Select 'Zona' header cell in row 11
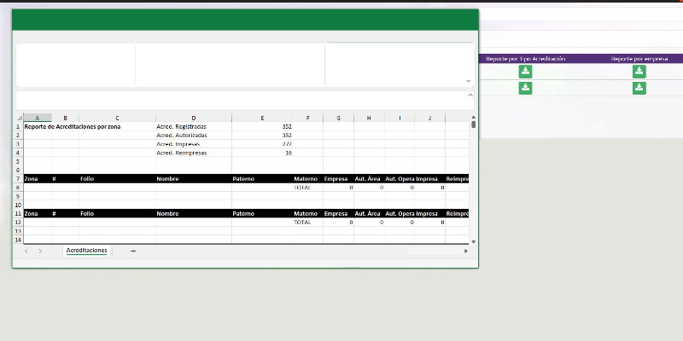The width and height of the screenshot is (683, 341). 38,214
